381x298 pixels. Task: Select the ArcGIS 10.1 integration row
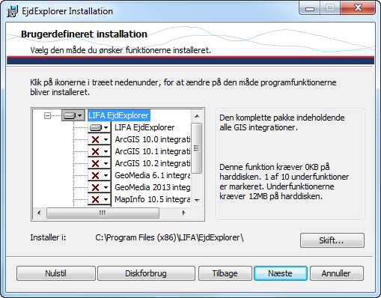(x=153, y=151)
